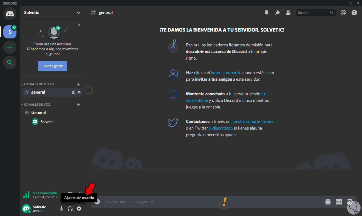
Task: Click the floating indicator beside general channel
Action: (x=88, y=90)
